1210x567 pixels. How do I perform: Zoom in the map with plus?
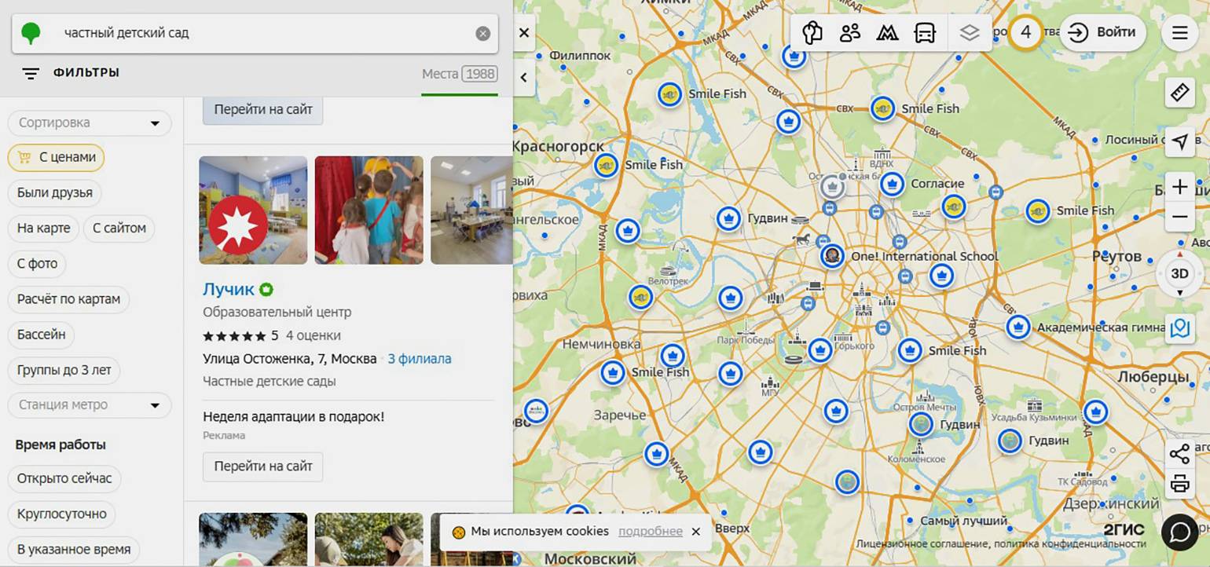[x=1179, y=187]
